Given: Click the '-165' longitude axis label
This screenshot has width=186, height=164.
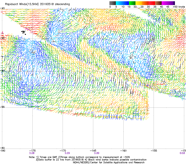Looking at the screenshot, I should click(x=93, y=151).
